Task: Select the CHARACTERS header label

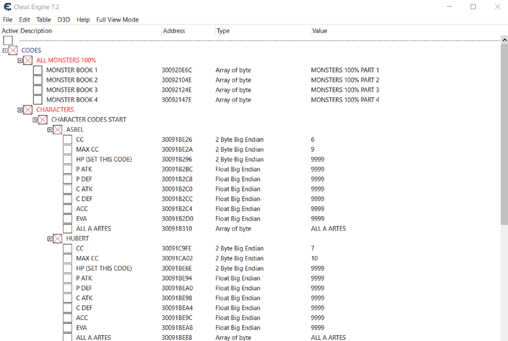Action: click(x=55, y=110)
